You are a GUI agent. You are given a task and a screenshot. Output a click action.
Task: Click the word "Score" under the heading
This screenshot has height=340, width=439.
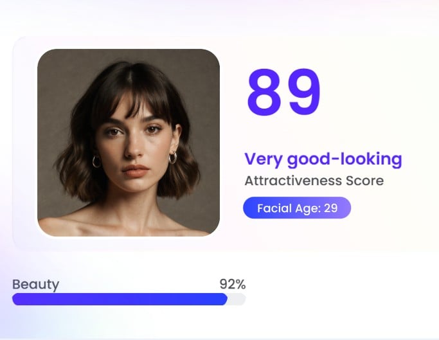(365, 181)
